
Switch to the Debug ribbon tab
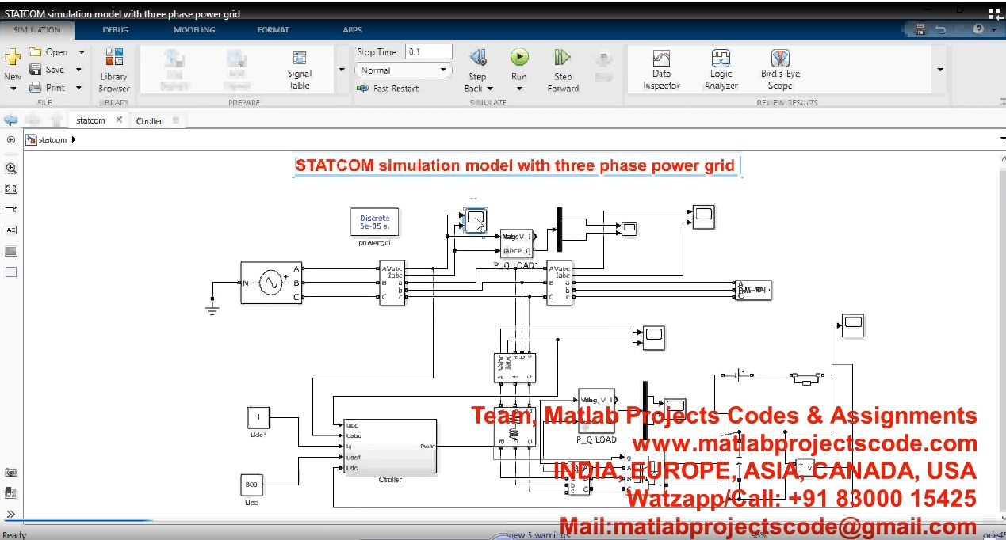click(x=117, y=30)
